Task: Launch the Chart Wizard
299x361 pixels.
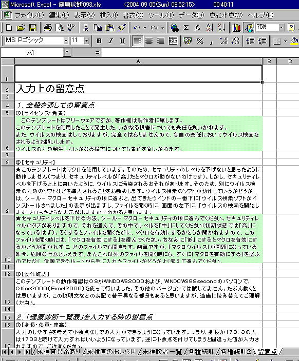Action: pos(236,28)
